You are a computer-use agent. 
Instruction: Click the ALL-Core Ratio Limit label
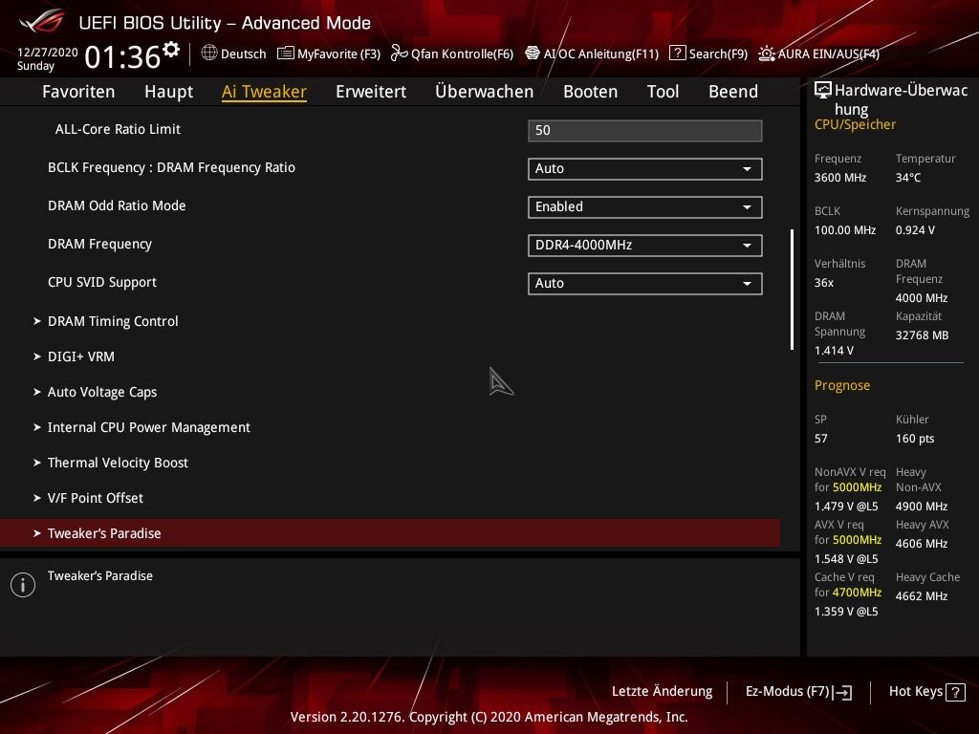[118, 129]
